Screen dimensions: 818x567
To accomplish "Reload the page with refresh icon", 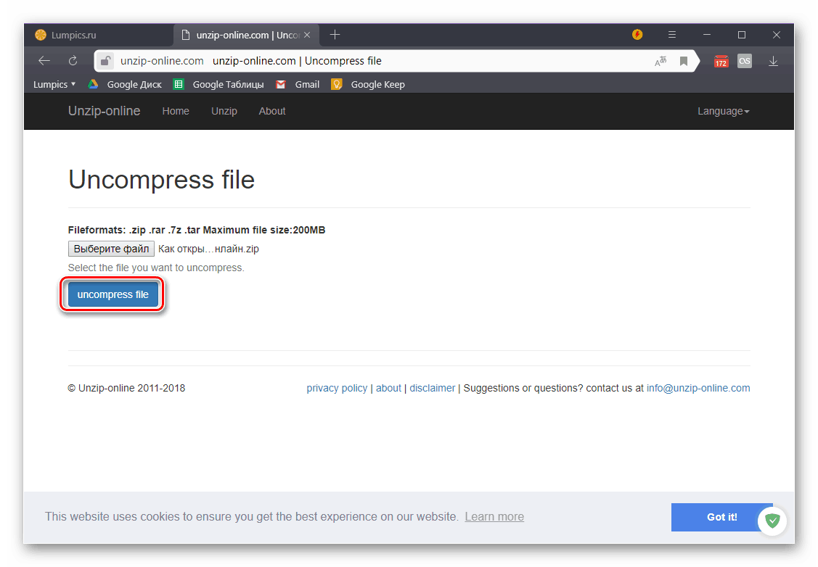I will tap(73, 61).
